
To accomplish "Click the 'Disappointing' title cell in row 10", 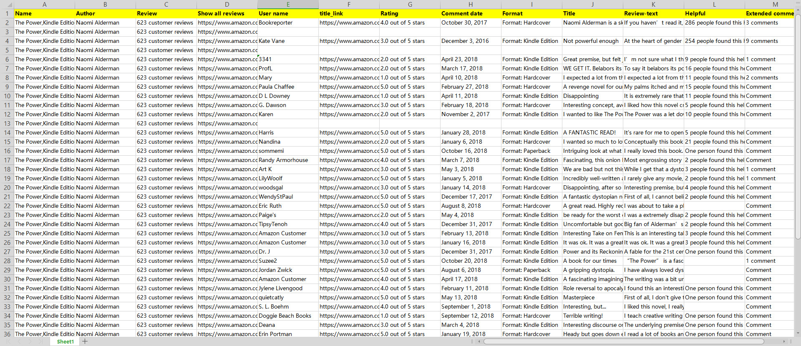I will pos(592,96).
